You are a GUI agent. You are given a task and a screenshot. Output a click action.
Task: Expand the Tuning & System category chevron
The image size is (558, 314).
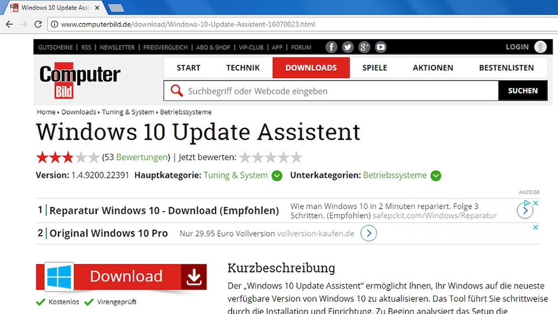[277, 176]
